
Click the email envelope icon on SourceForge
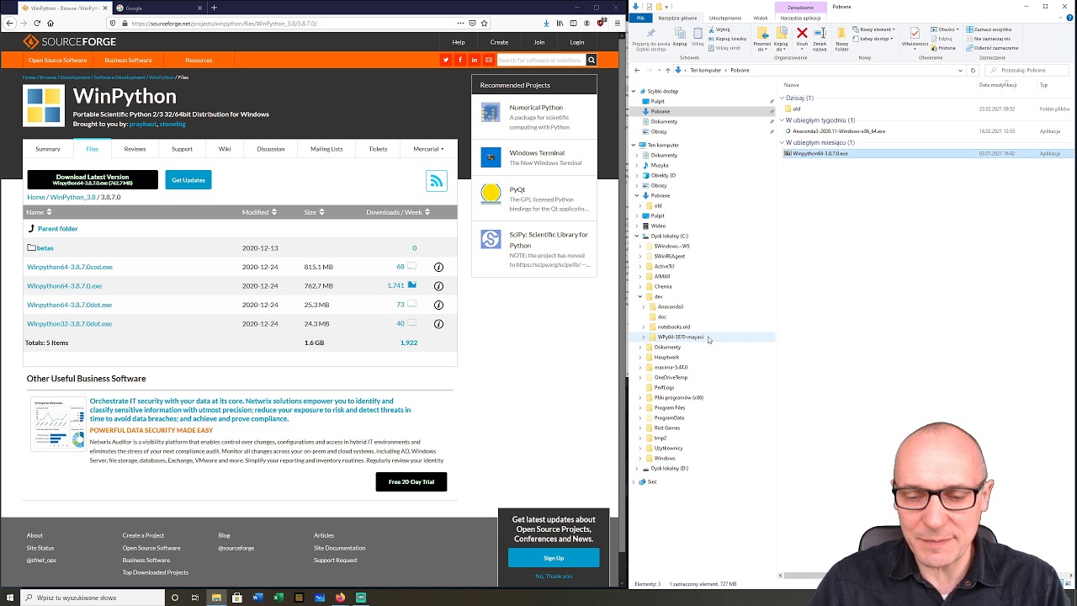coord(489,60)
